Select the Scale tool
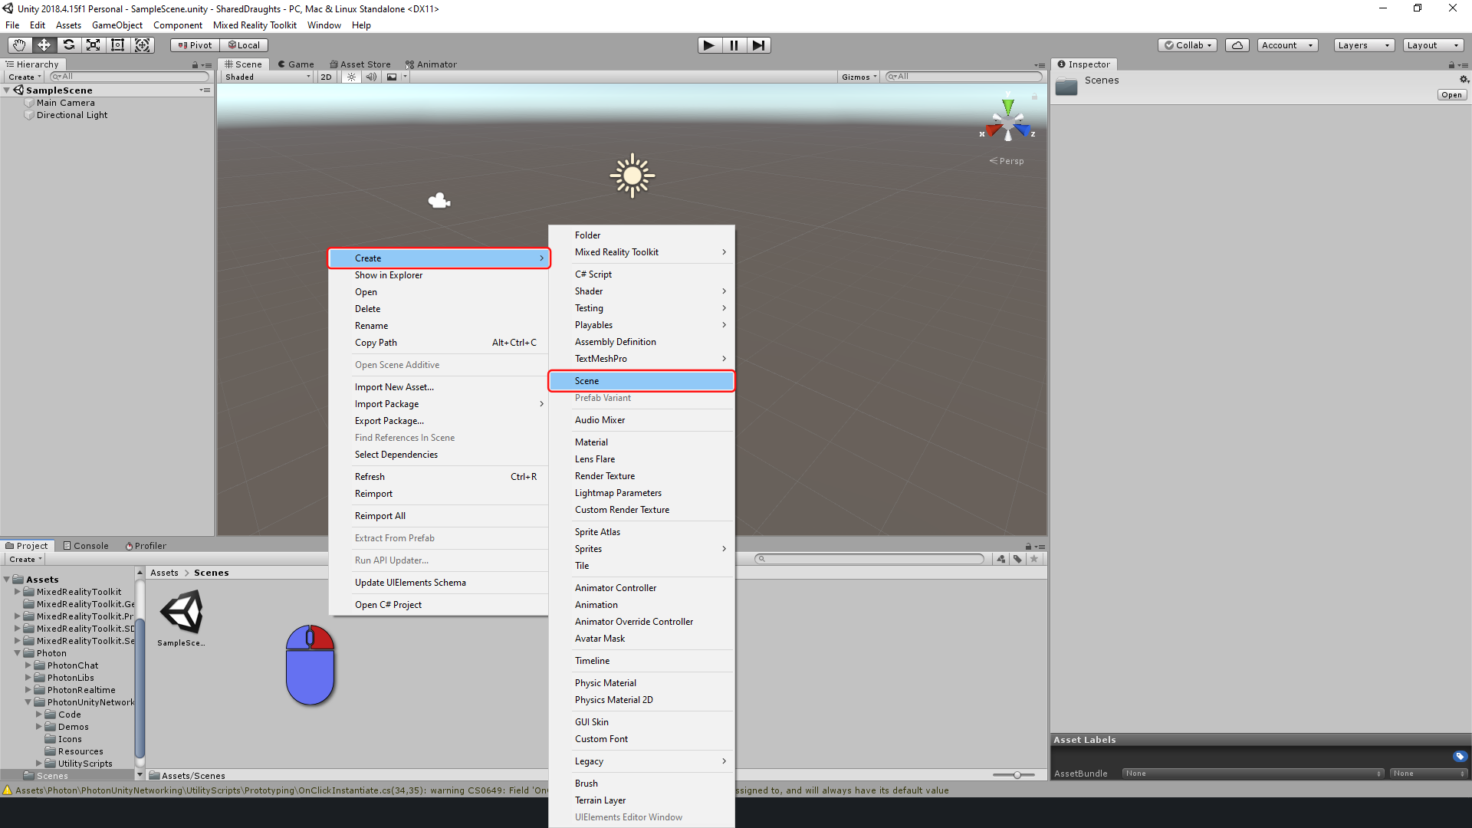 coord(94,45)
